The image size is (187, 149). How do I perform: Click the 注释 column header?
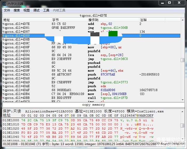click(152, 20)
